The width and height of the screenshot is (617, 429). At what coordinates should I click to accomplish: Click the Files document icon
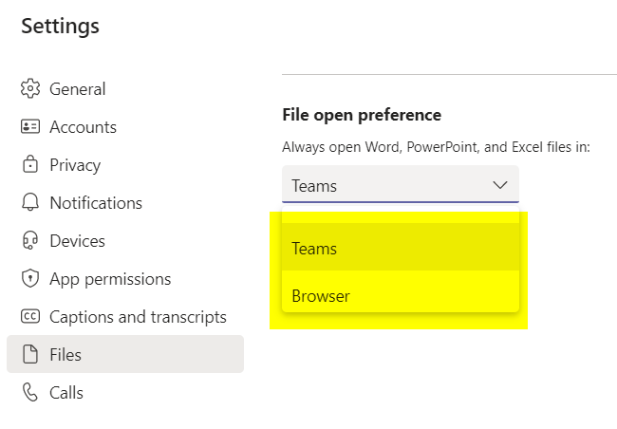click(29, 355)
